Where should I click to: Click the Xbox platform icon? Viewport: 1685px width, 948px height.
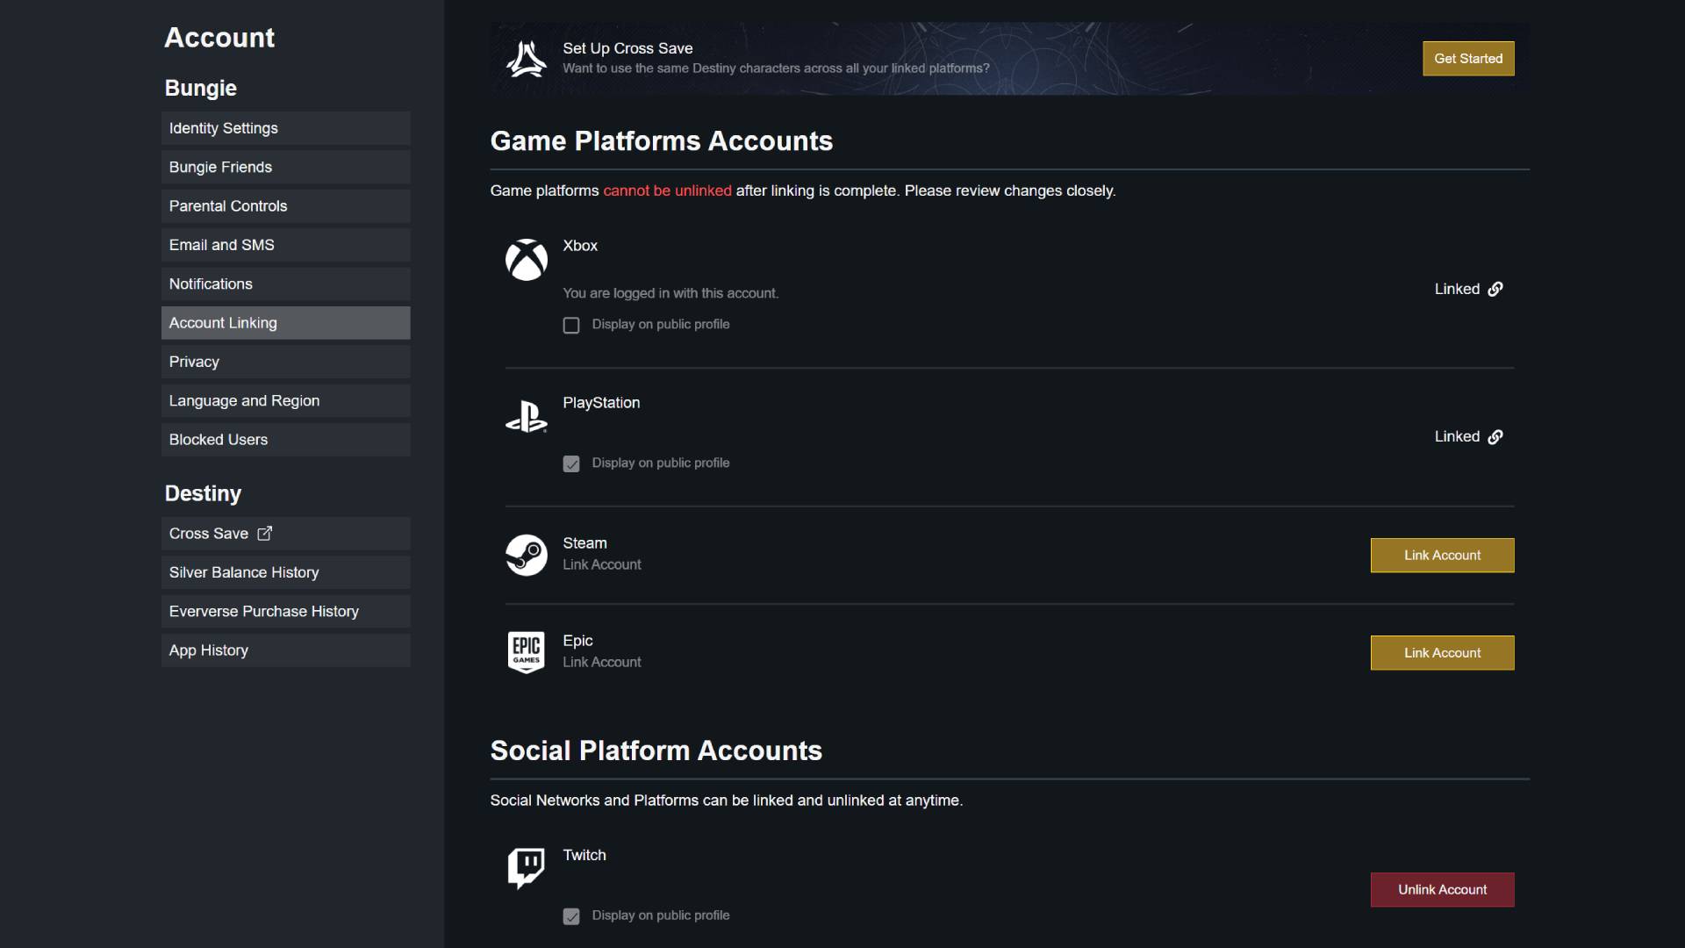(x=527, y=260)
